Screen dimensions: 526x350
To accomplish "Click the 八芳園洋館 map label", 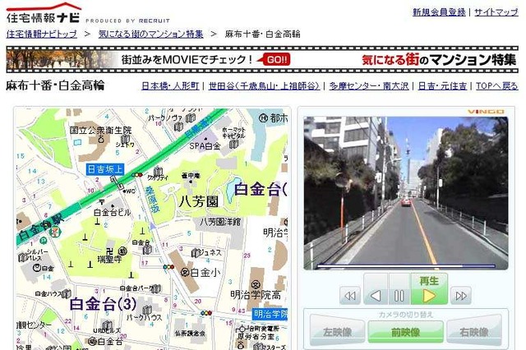I will coord(220,222).
